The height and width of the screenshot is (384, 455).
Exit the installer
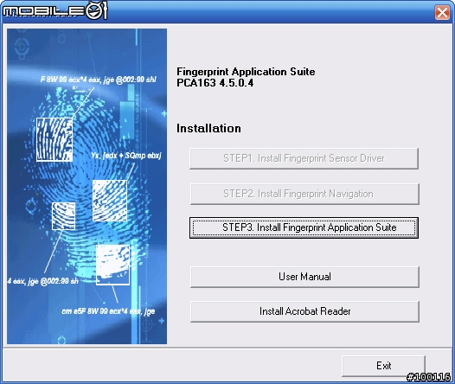coord(383,366)
